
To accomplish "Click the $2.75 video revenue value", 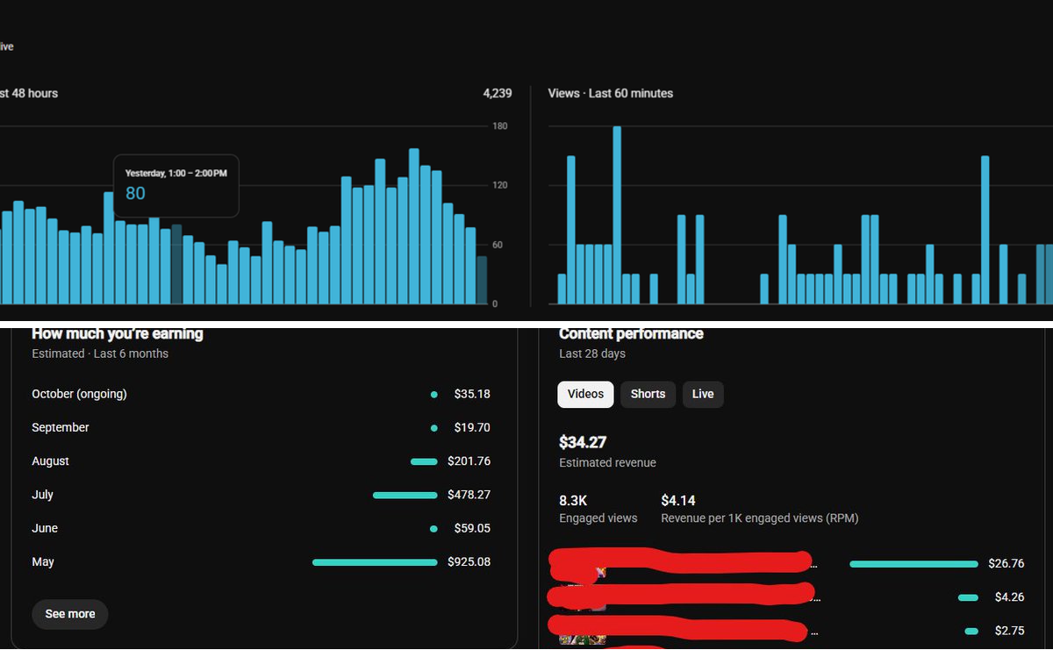I will tap(1009, 631).
